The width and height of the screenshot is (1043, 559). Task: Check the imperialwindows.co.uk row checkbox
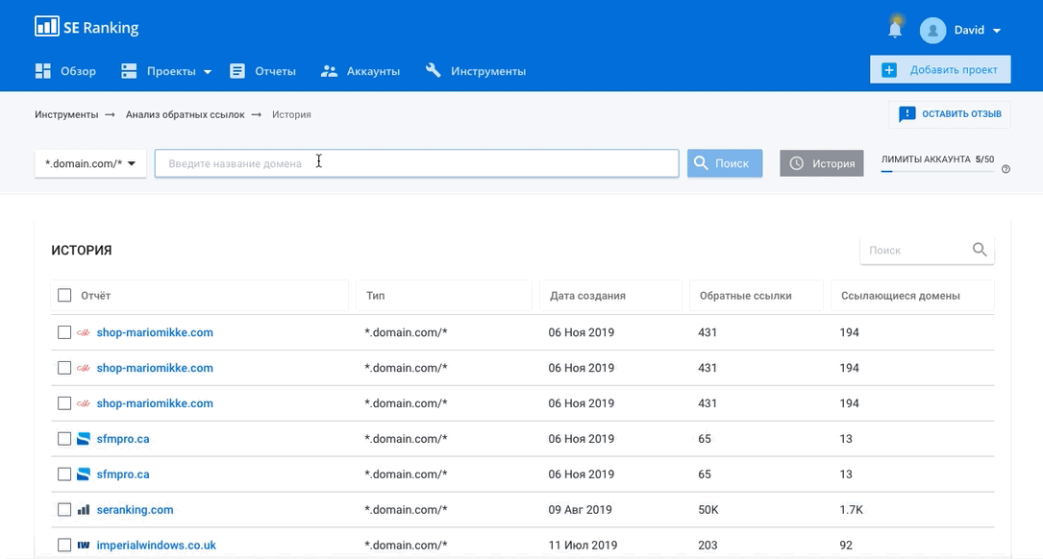tap(64, 545)
